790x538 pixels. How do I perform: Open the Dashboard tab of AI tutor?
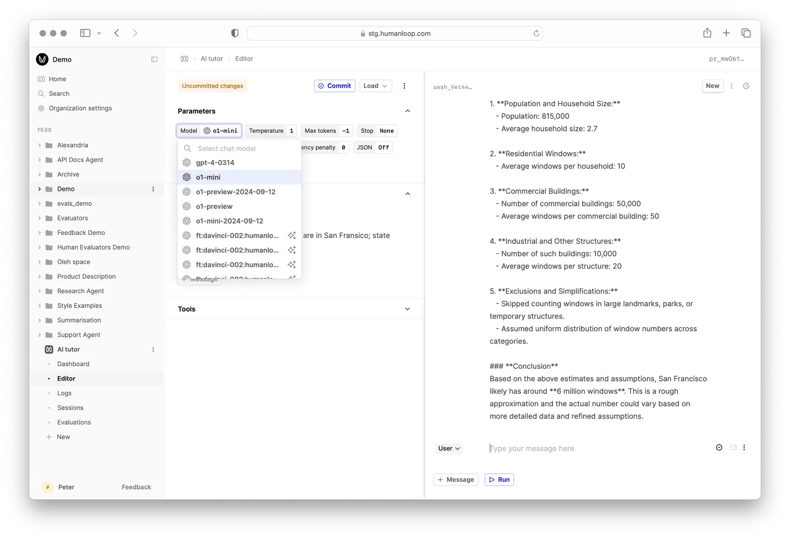point(73,364)
